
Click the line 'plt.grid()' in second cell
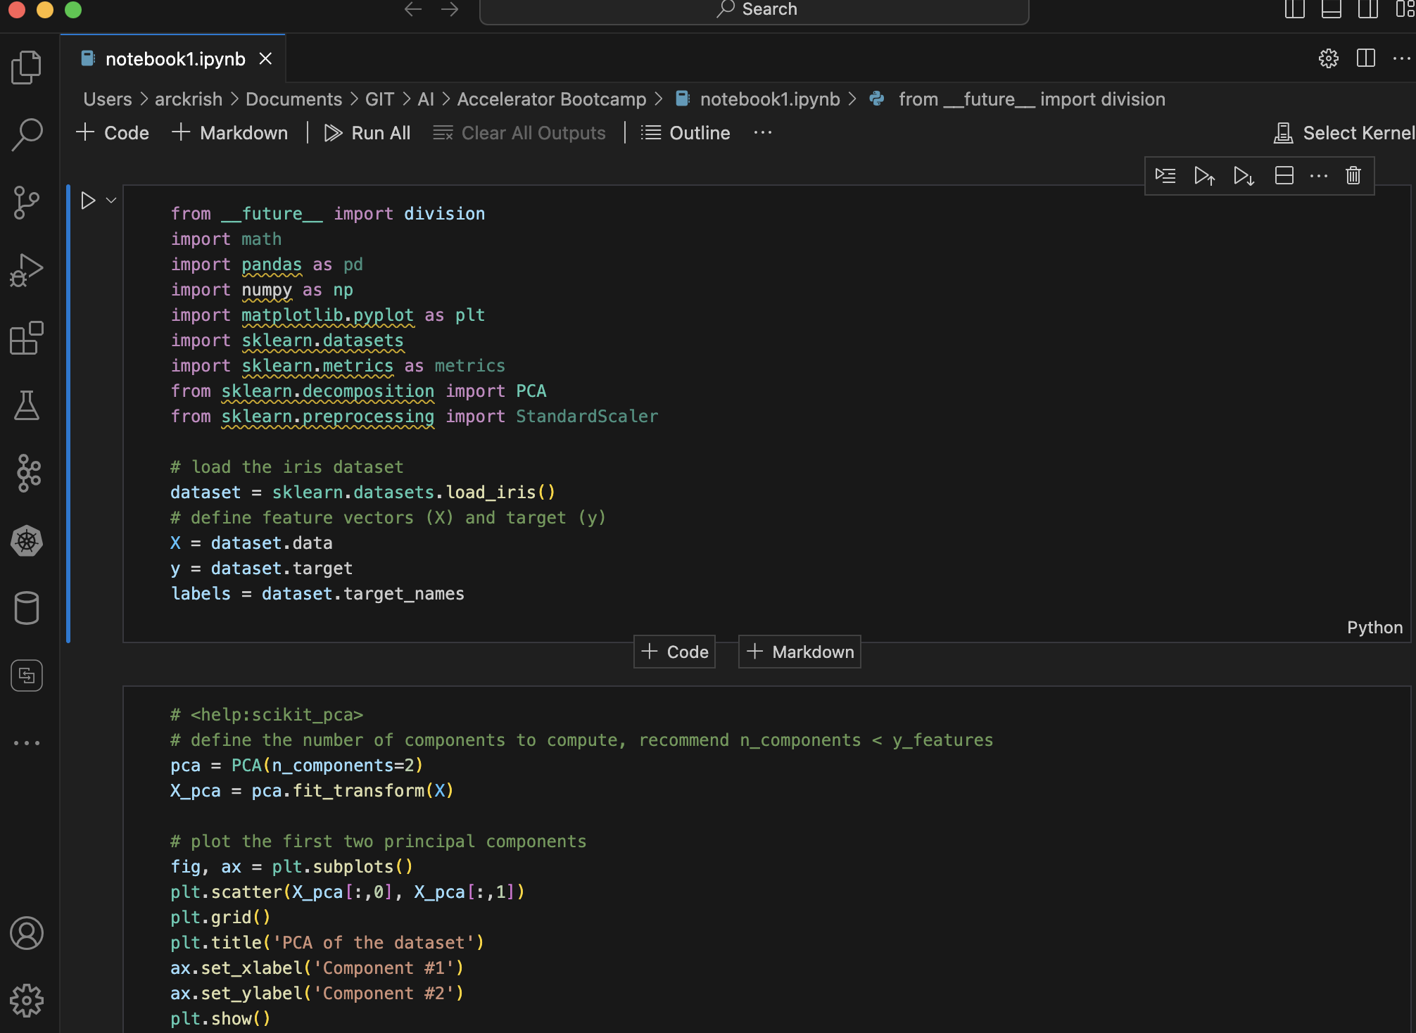(x=220, y=918)
